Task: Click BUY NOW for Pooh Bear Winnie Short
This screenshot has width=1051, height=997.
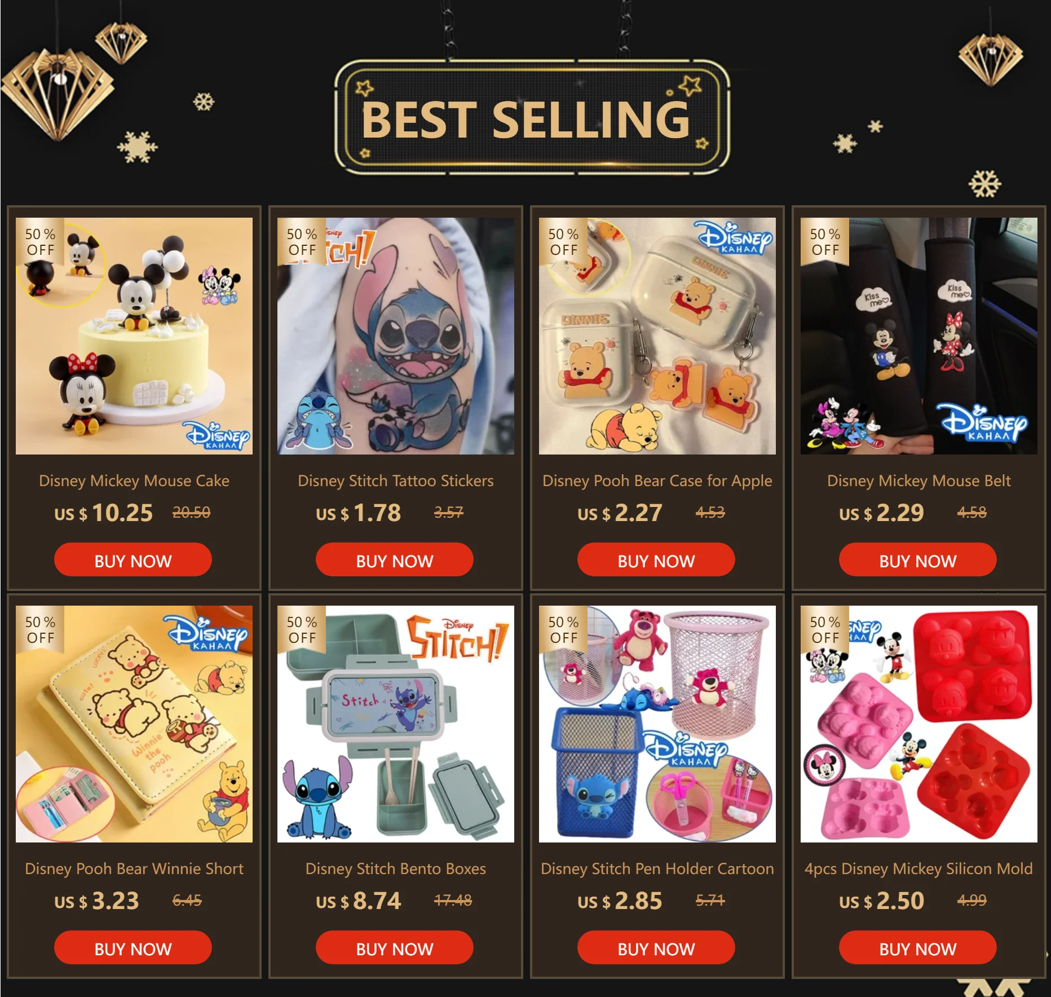Action: coord(133,948)
